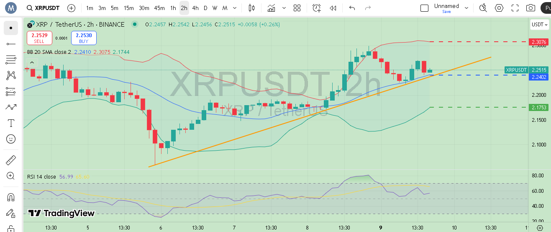Open indicator templates grid
551x232 pixels.
pos(297,8)
